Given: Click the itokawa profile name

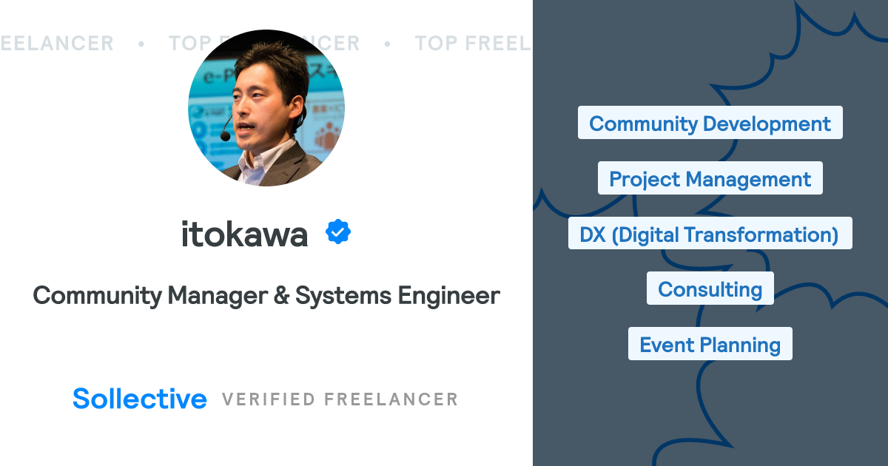Looking at the screenshot, I should (244, 234).
